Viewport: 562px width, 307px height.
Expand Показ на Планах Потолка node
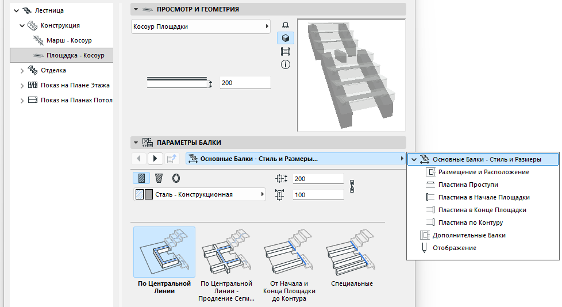[22, 101]
